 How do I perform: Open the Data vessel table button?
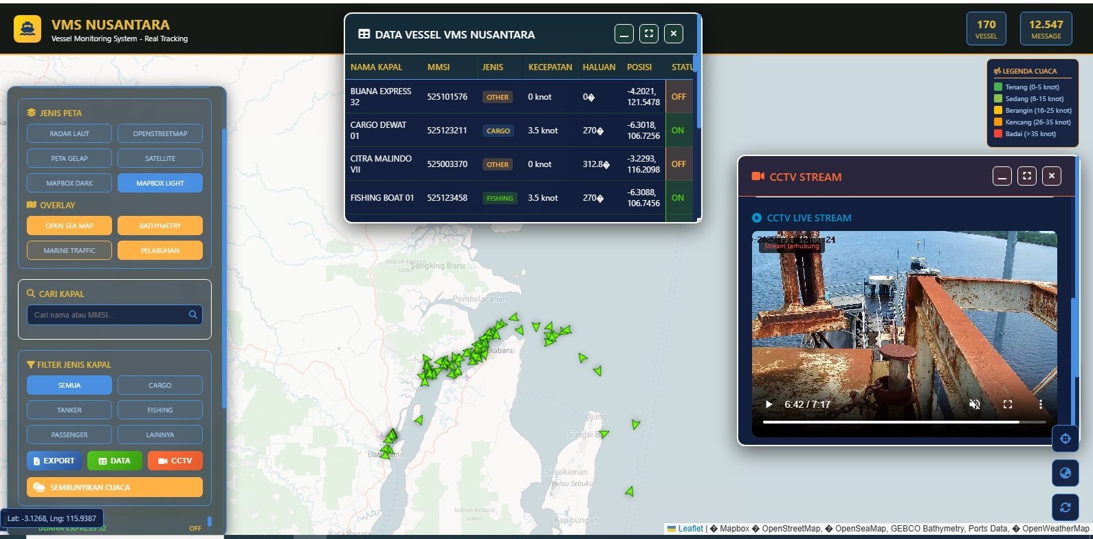[115, 461]
